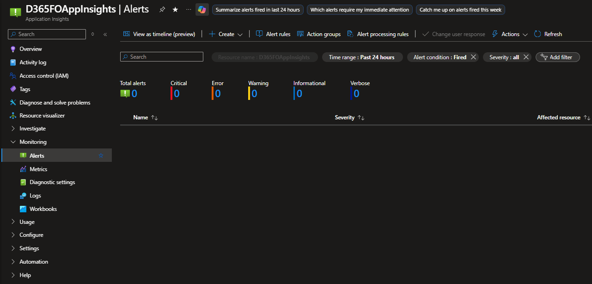
Task: Open Alert processing rules
Action: [378, 34]
